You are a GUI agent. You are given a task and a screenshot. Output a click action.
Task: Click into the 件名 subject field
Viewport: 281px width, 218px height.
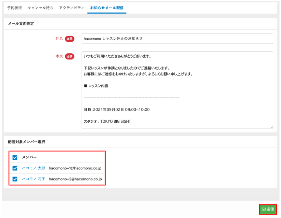(x=177, y=39)
